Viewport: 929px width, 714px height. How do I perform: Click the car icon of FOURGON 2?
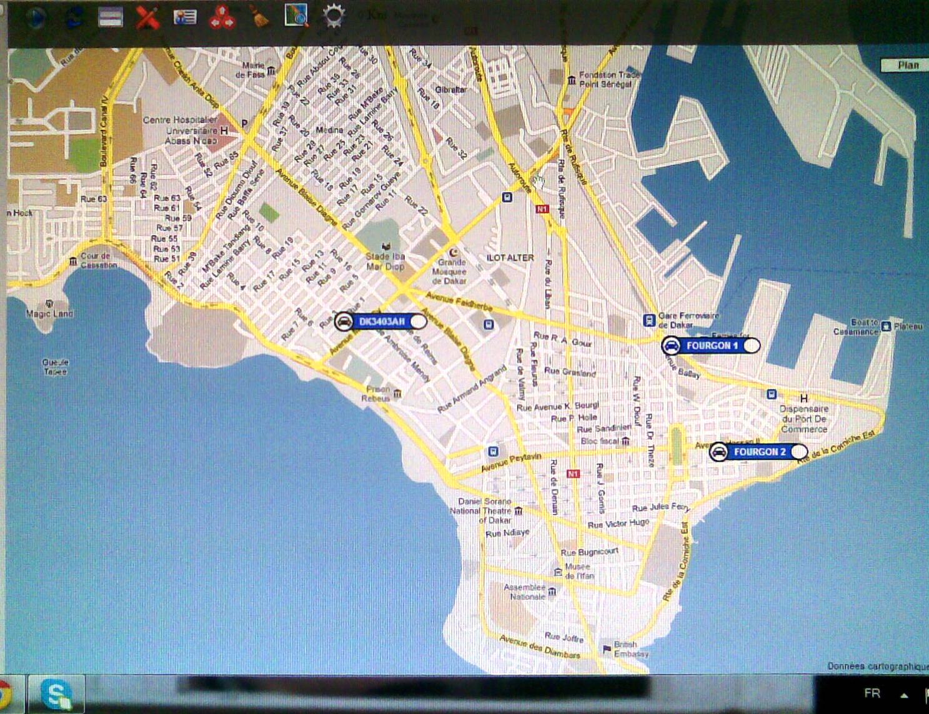718,451
